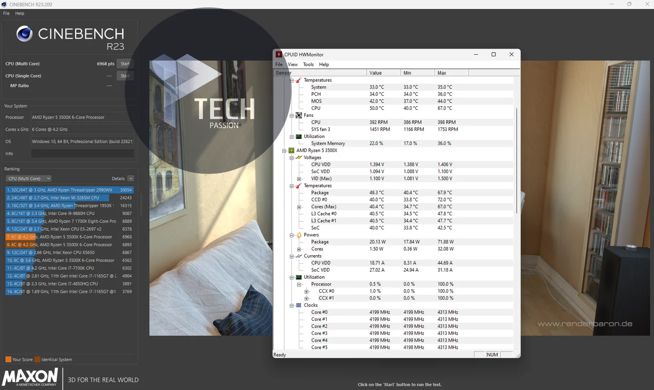Open HWMonitor File menu
The width and height of the screenshot is (654, 390).
[279, 65]
